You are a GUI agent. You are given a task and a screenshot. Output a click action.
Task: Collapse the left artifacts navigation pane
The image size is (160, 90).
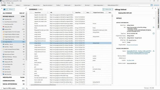2,8
